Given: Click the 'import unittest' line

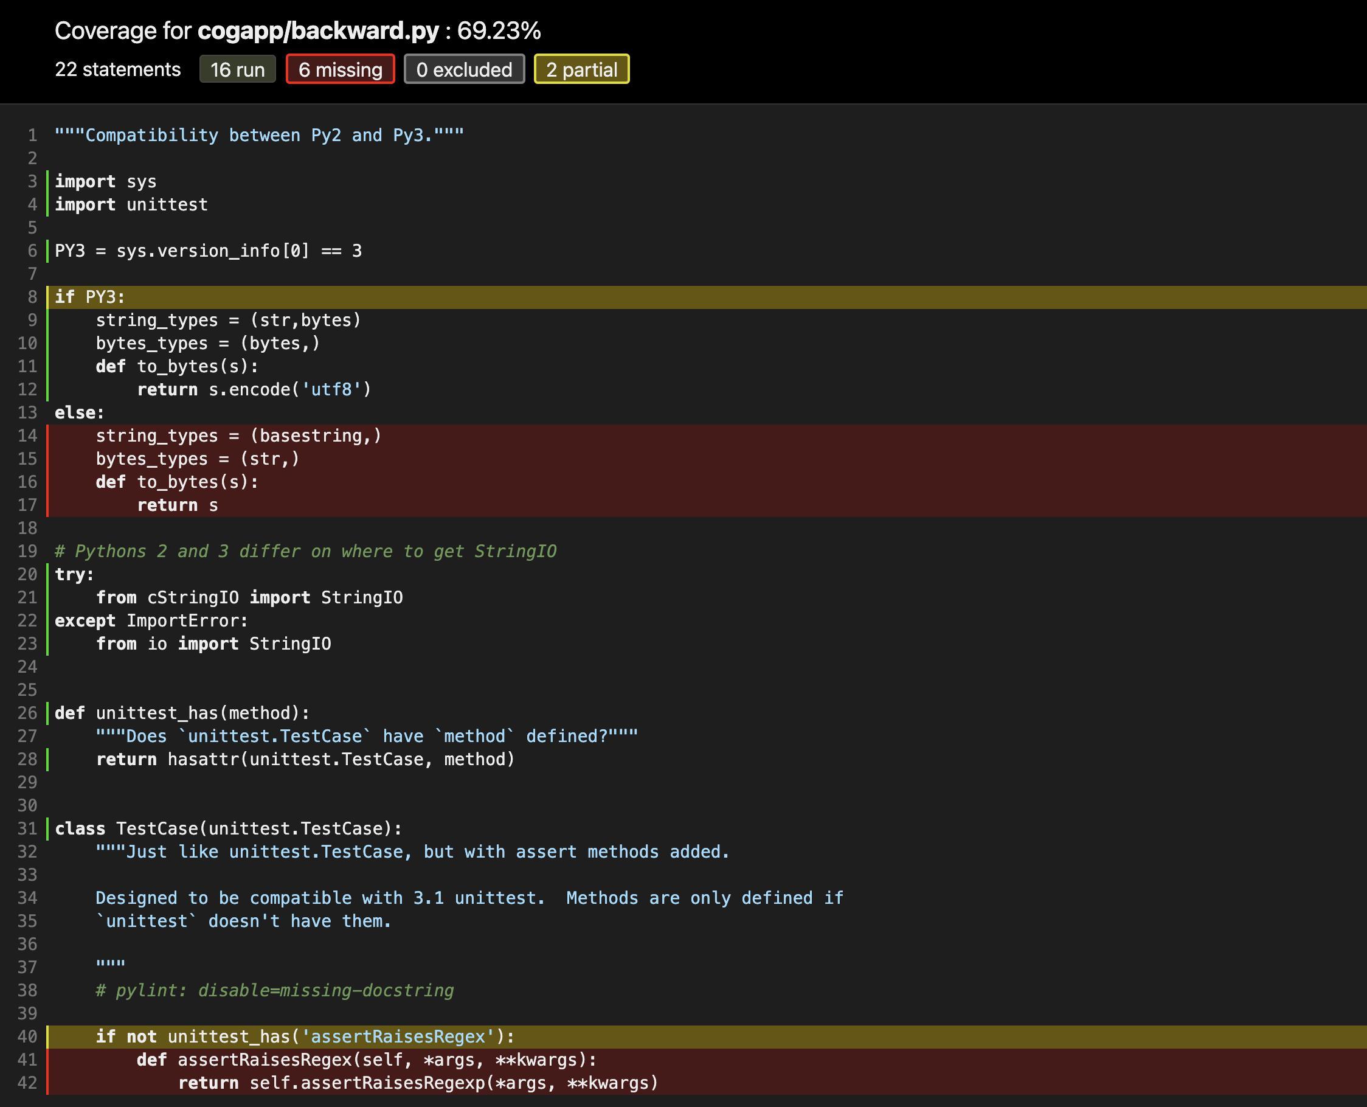Looking at the screenshot, I should (x=131, y=205).
